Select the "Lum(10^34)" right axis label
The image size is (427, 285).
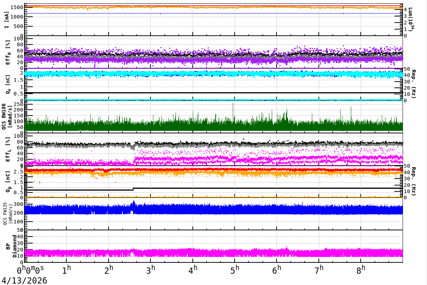411,20
